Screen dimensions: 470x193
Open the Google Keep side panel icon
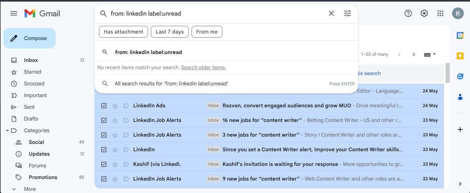pos(460,56)
